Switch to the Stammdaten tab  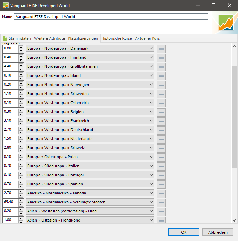[17, 38]
